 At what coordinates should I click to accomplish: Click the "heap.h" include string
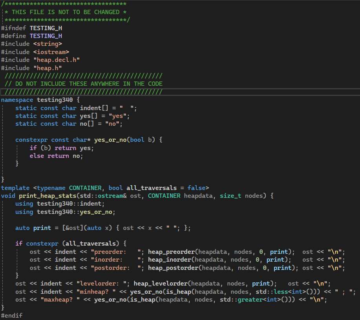48,68
